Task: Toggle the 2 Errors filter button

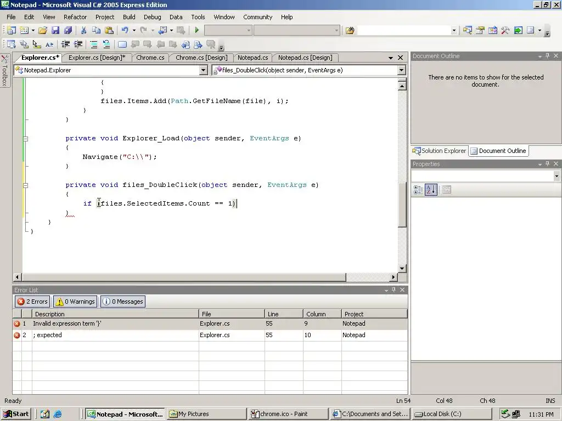Action: [x=33, y=301]
